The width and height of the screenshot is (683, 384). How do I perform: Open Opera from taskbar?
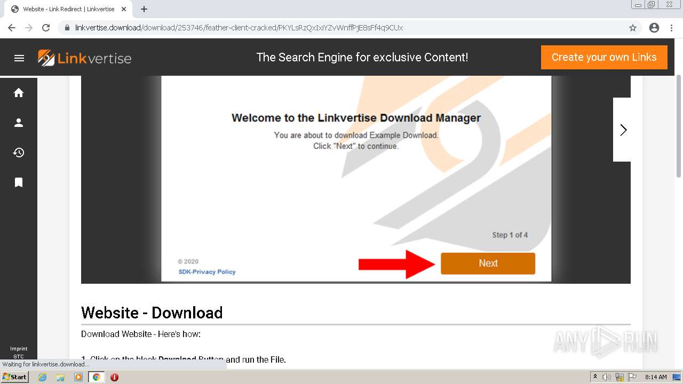tap(114, 377)
